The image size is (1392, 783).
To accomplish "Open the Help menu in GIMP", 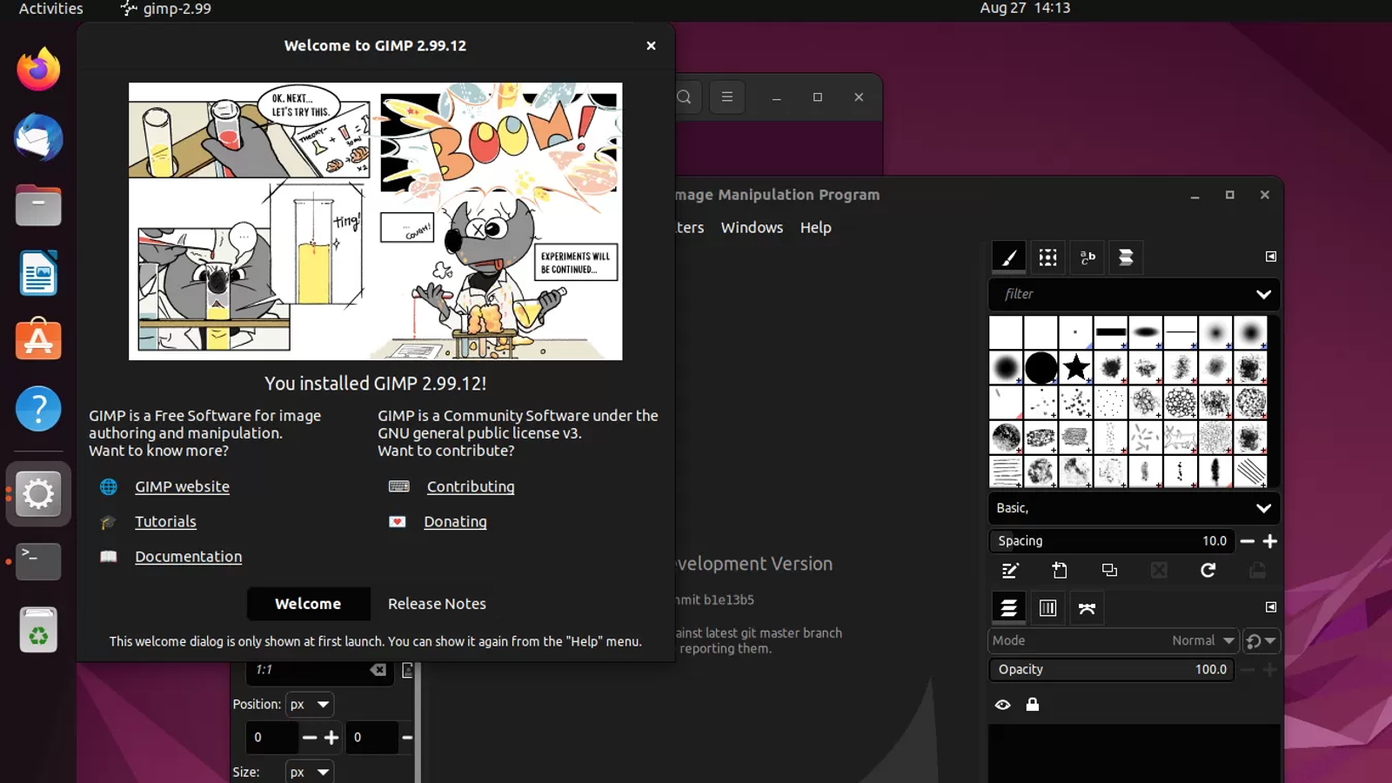I will (x=816, y=228).
